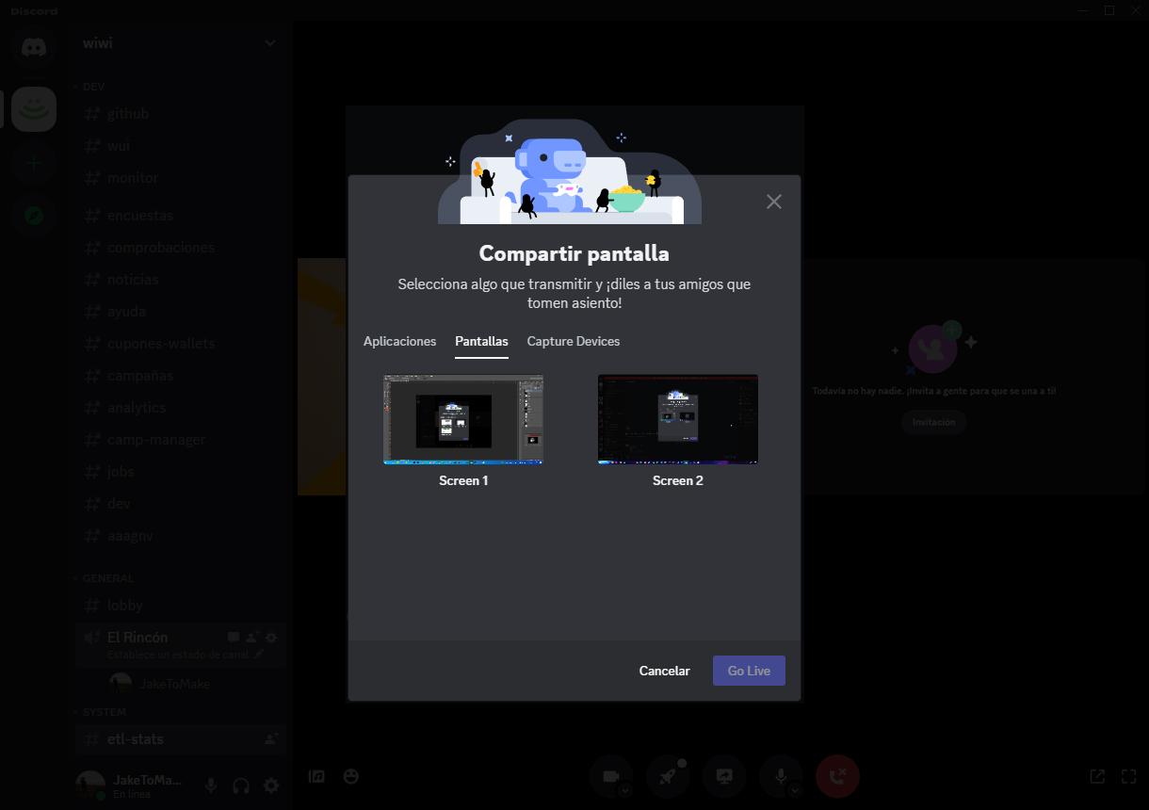1149x810 pixels.
Task: Select the Pantallas tab
Action: tap(481, 341)
